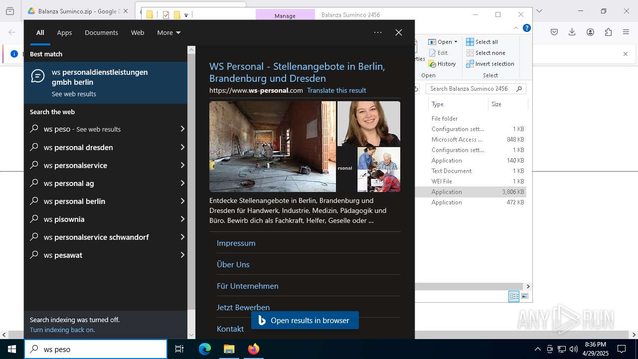Open Task View on the taskbar
Image resolution: width=638 pixels, height=359 pixels.
pos(179,349)
